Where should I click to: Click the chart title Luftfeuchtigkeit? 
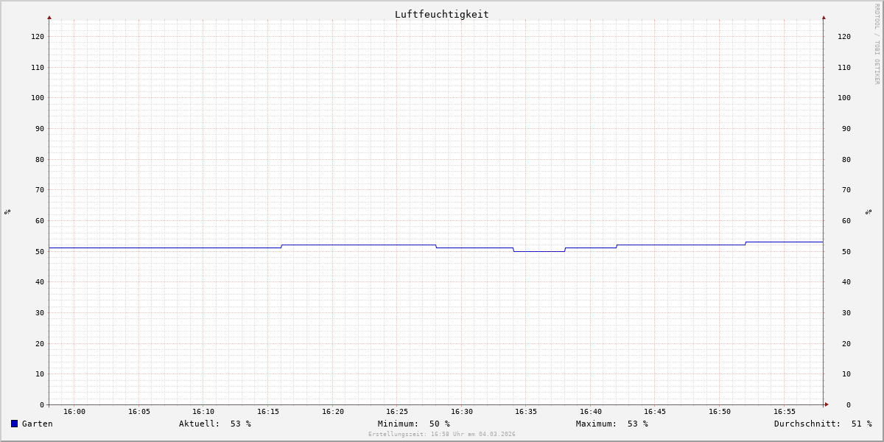tap(442, 14)
